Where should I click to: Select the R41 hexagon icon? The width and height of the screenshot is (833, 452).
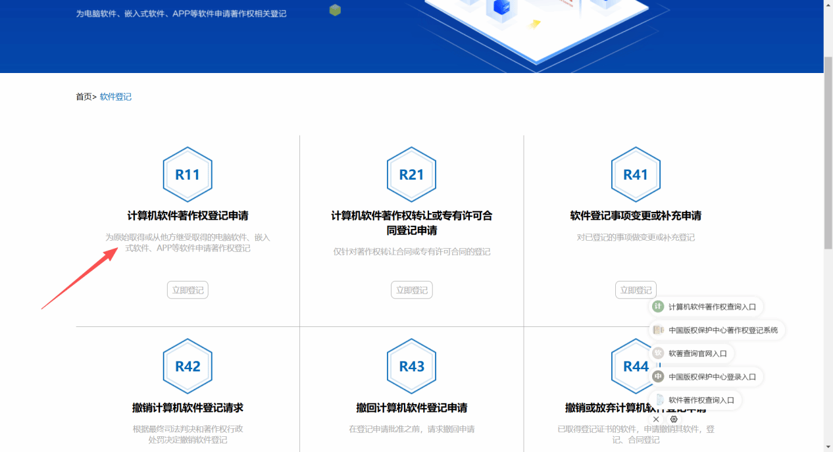[x=636, y=174]
